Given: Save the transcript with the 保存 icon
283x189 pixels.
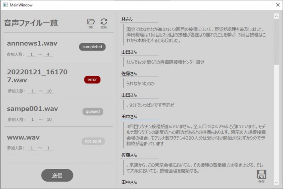Looking at the screenshot, I should pos(261,176).
